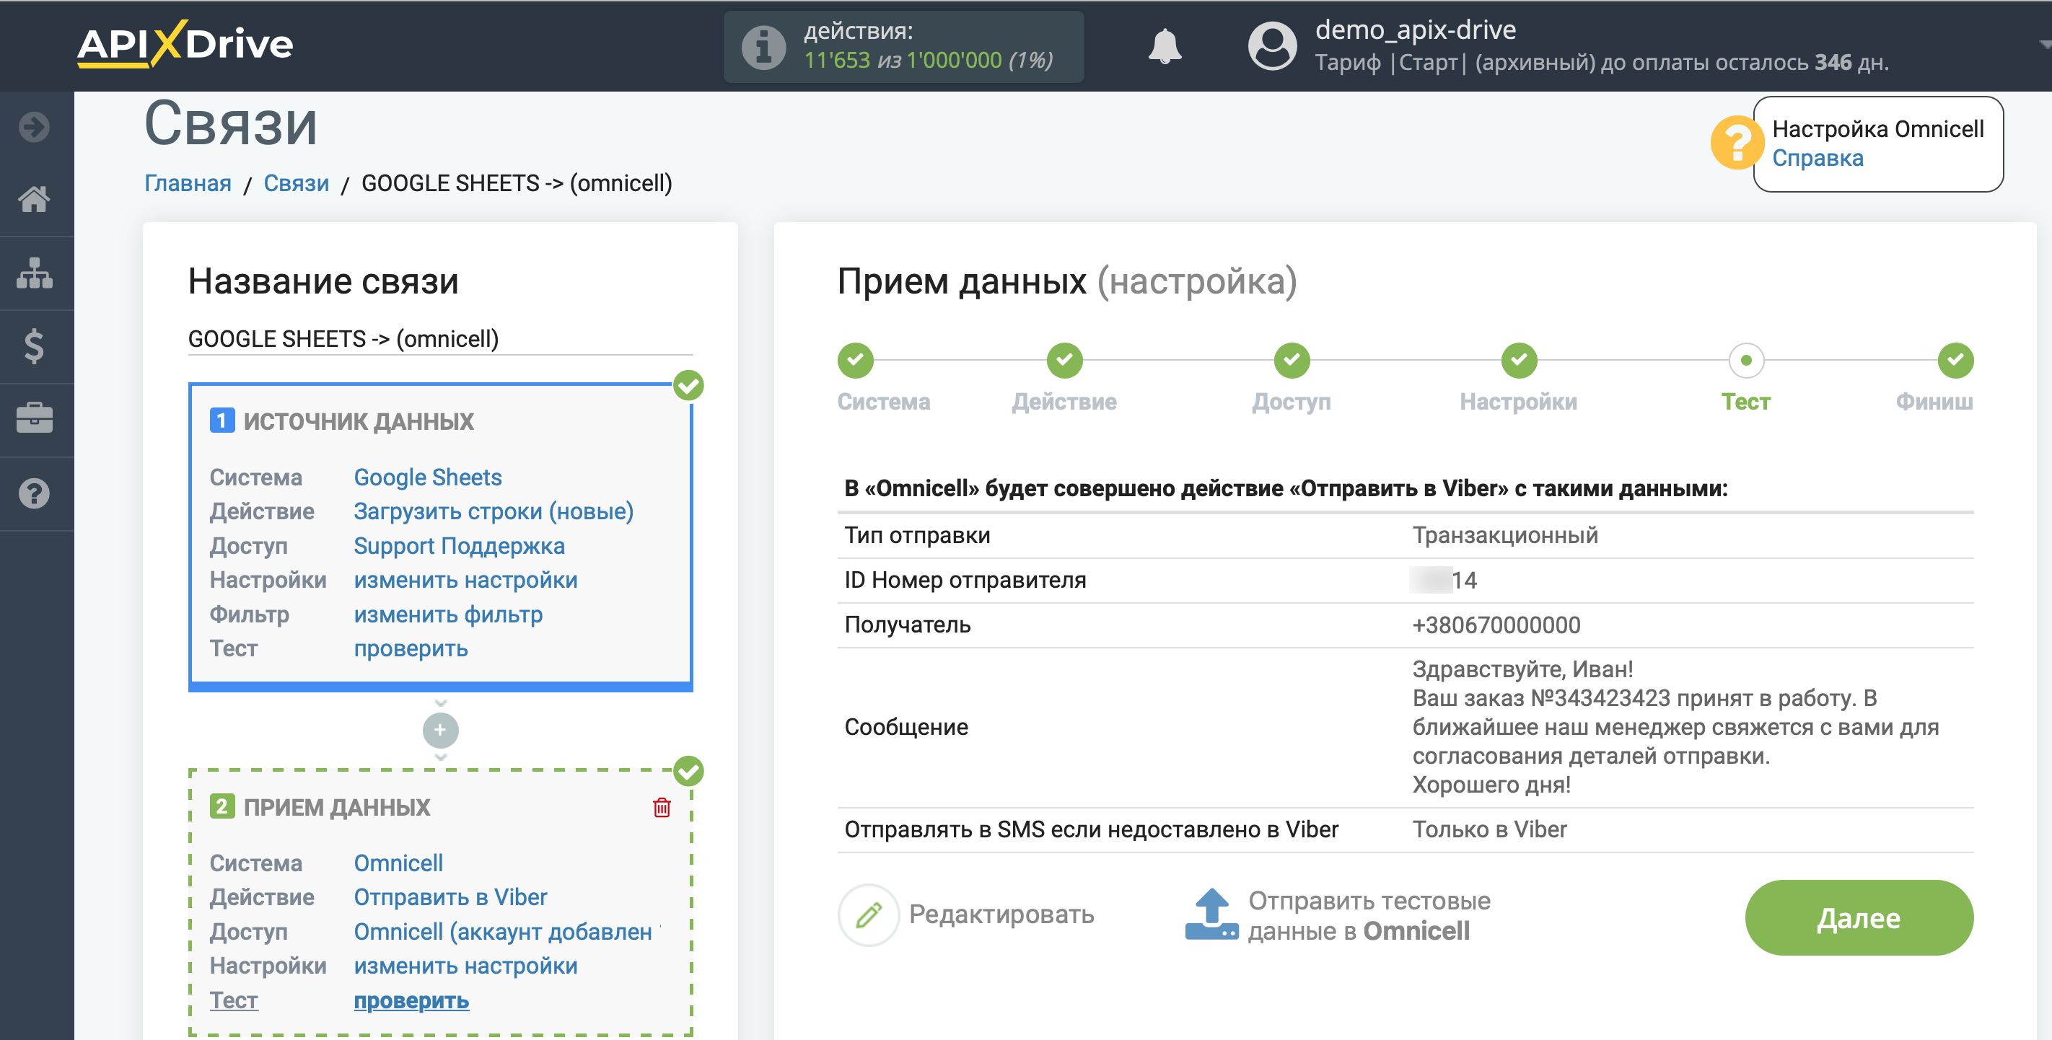Screen dimensions: 2052x1040
Task: Go to Действие step in wizard
Action: [x=1064, y=360]
